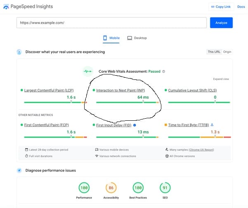248x208 pixels.
Task: Click the URL input field
Action: coord(111,23)
